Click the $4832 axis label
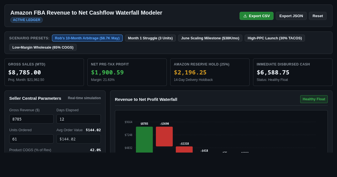Screen dimensions: 337x177 [128, 148]
